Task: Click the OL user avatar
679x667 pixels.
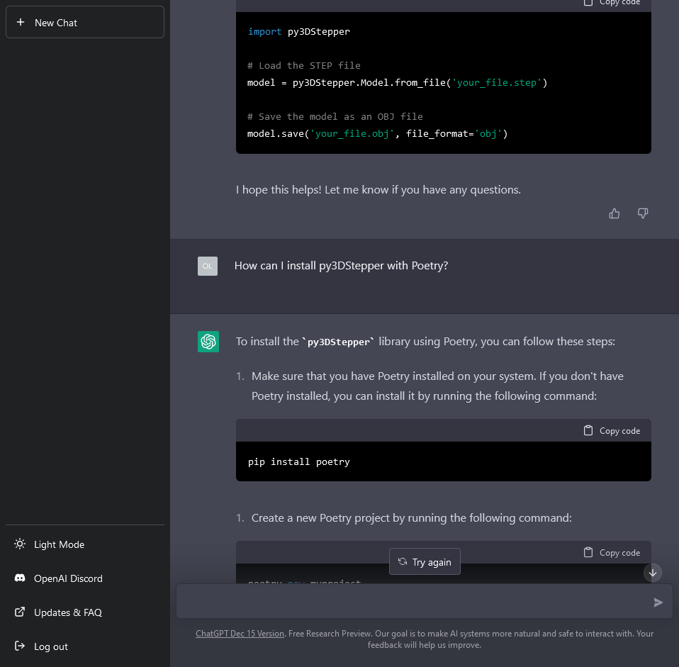Action: pos(208,266)
